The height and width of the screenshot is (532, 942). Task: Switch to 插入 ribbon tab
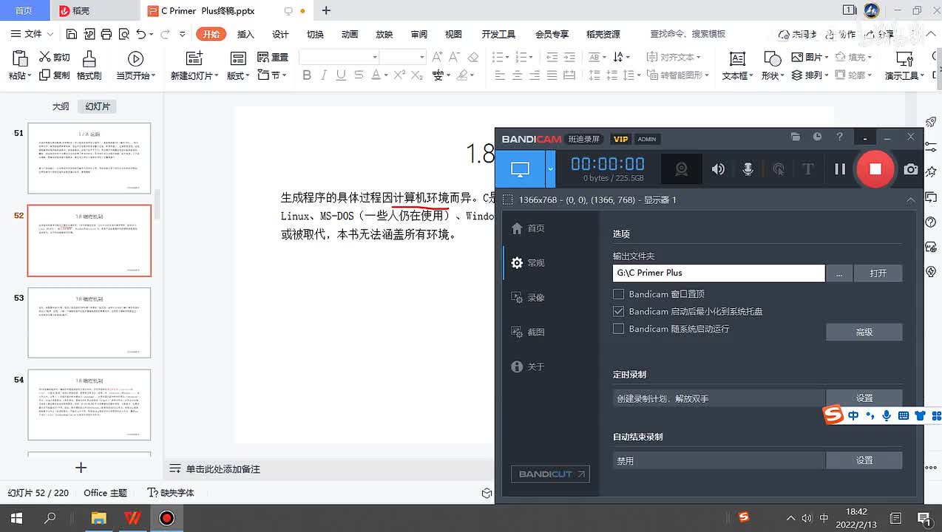point(245,34)
